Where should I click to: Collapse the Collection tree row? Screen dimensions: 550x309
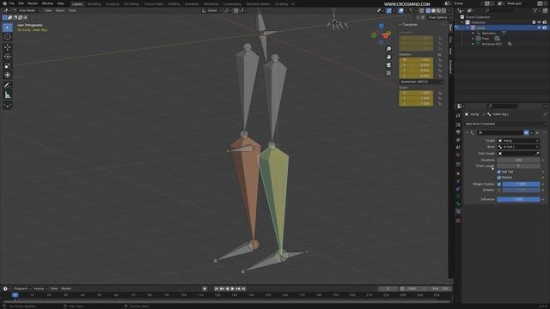[462, 22]
